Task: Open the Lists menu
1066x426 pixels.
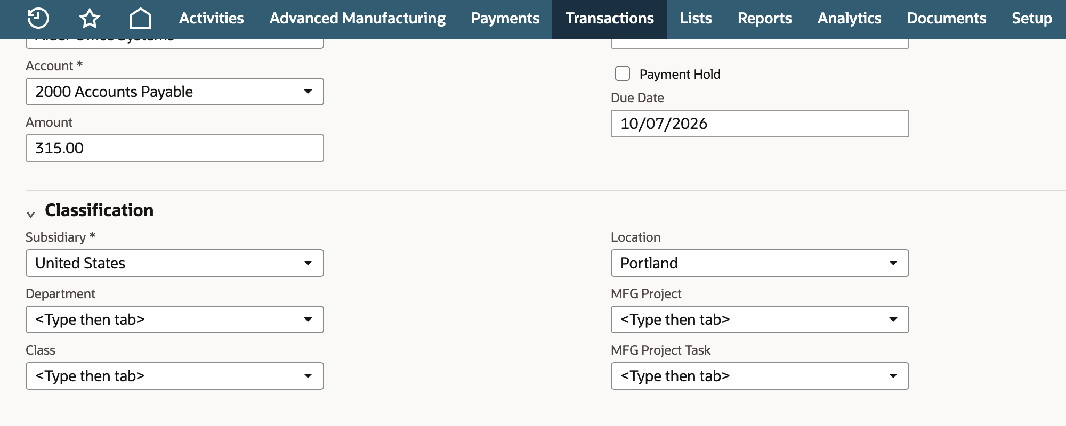Action: pyautogui.click(x=696, y=19)
